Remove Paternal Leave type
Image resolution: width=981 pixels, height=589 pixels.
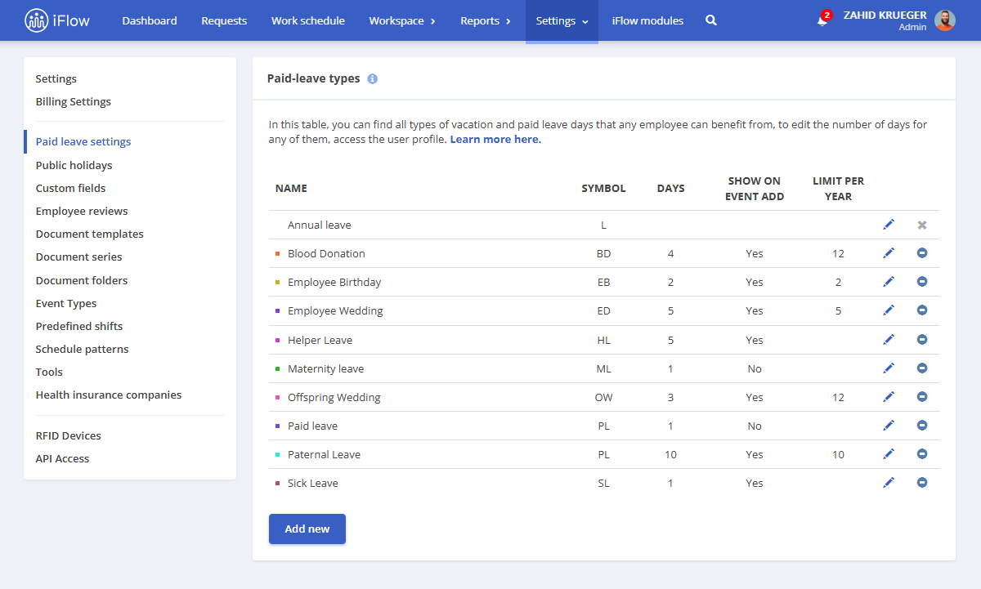point(922,454)
